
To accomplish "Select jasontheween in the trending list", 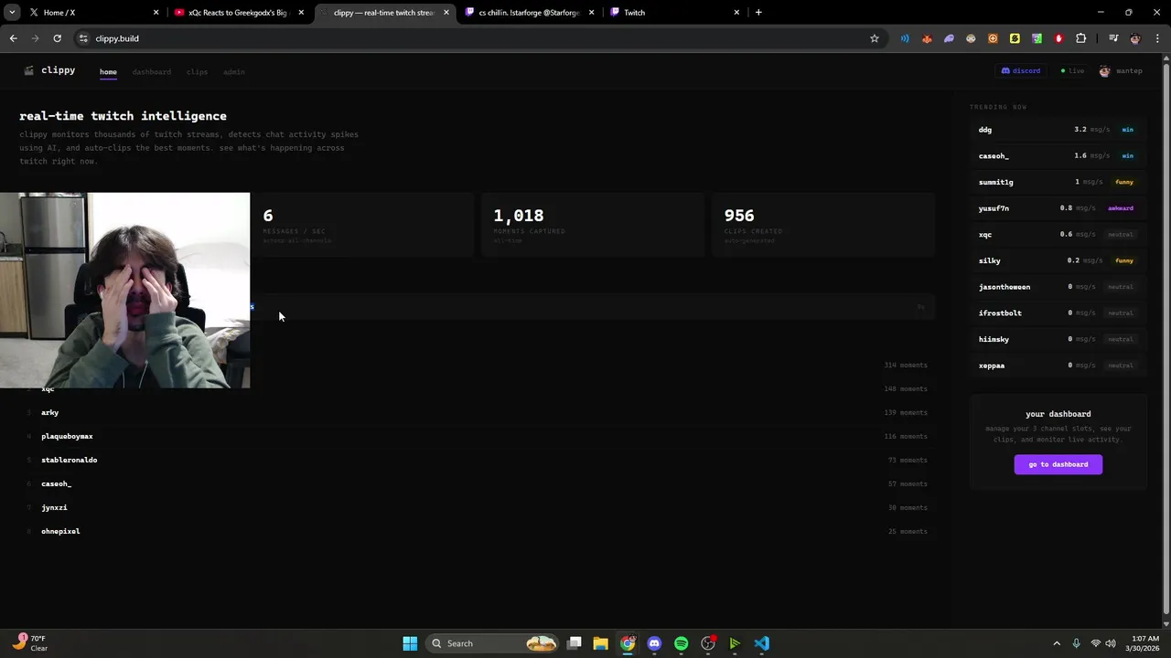I will 1058,287.
